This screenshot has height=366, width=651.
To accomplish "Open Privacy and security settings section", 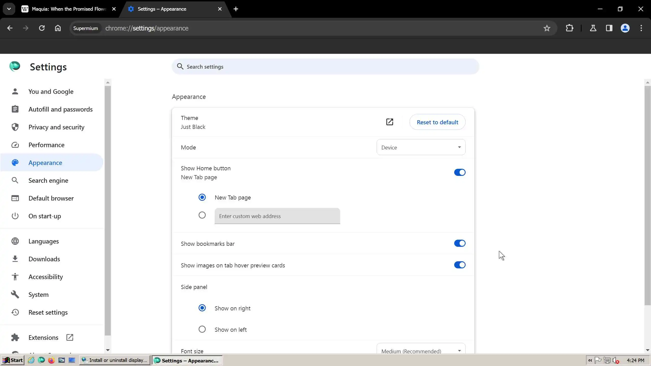I will tap(56, 127).
